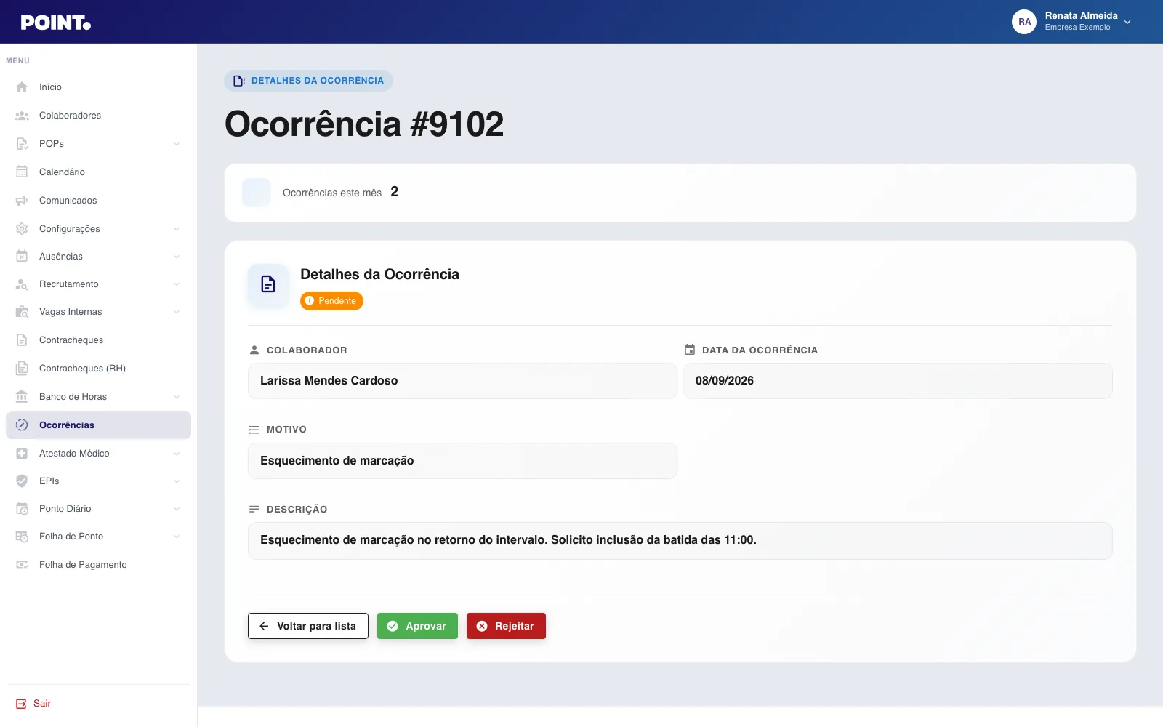Click the Colaboradores people icon
Screen dimensions: 1163x727
tap(22, 116)
